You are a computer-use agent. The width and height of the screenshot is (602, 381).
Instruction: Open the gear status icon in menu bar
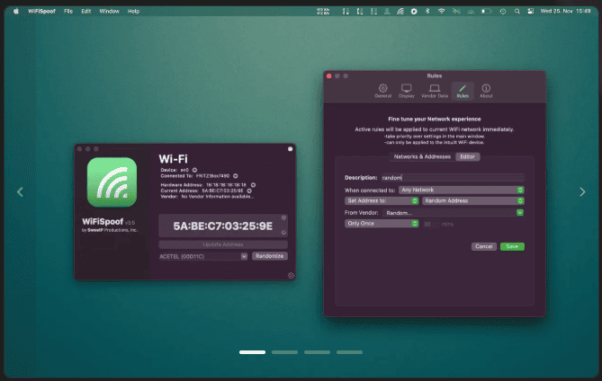tap(414, 11)
